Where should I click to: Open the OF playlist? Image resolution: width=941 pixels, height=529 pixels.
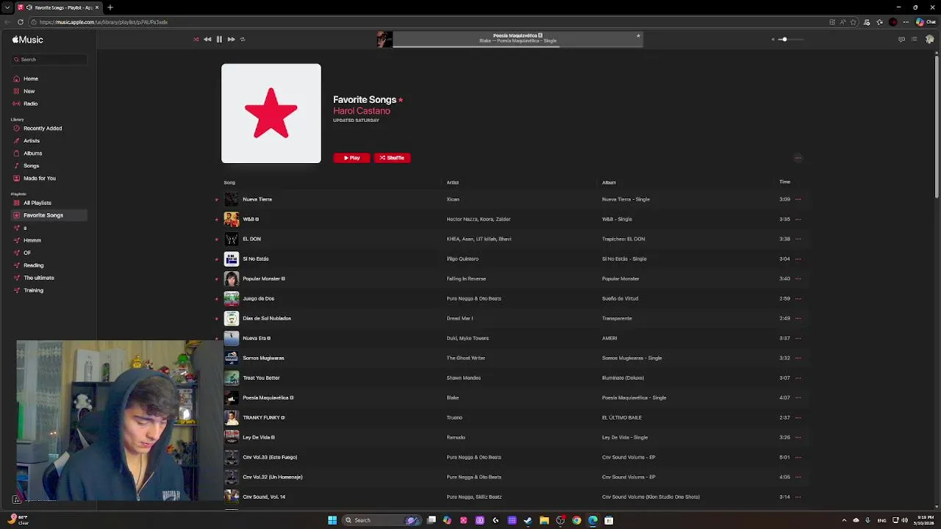27,253
